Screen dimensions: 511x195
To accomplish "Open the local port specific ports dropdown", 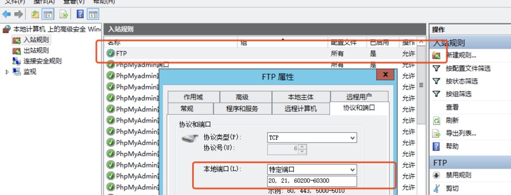I will [x=312, y=170].
